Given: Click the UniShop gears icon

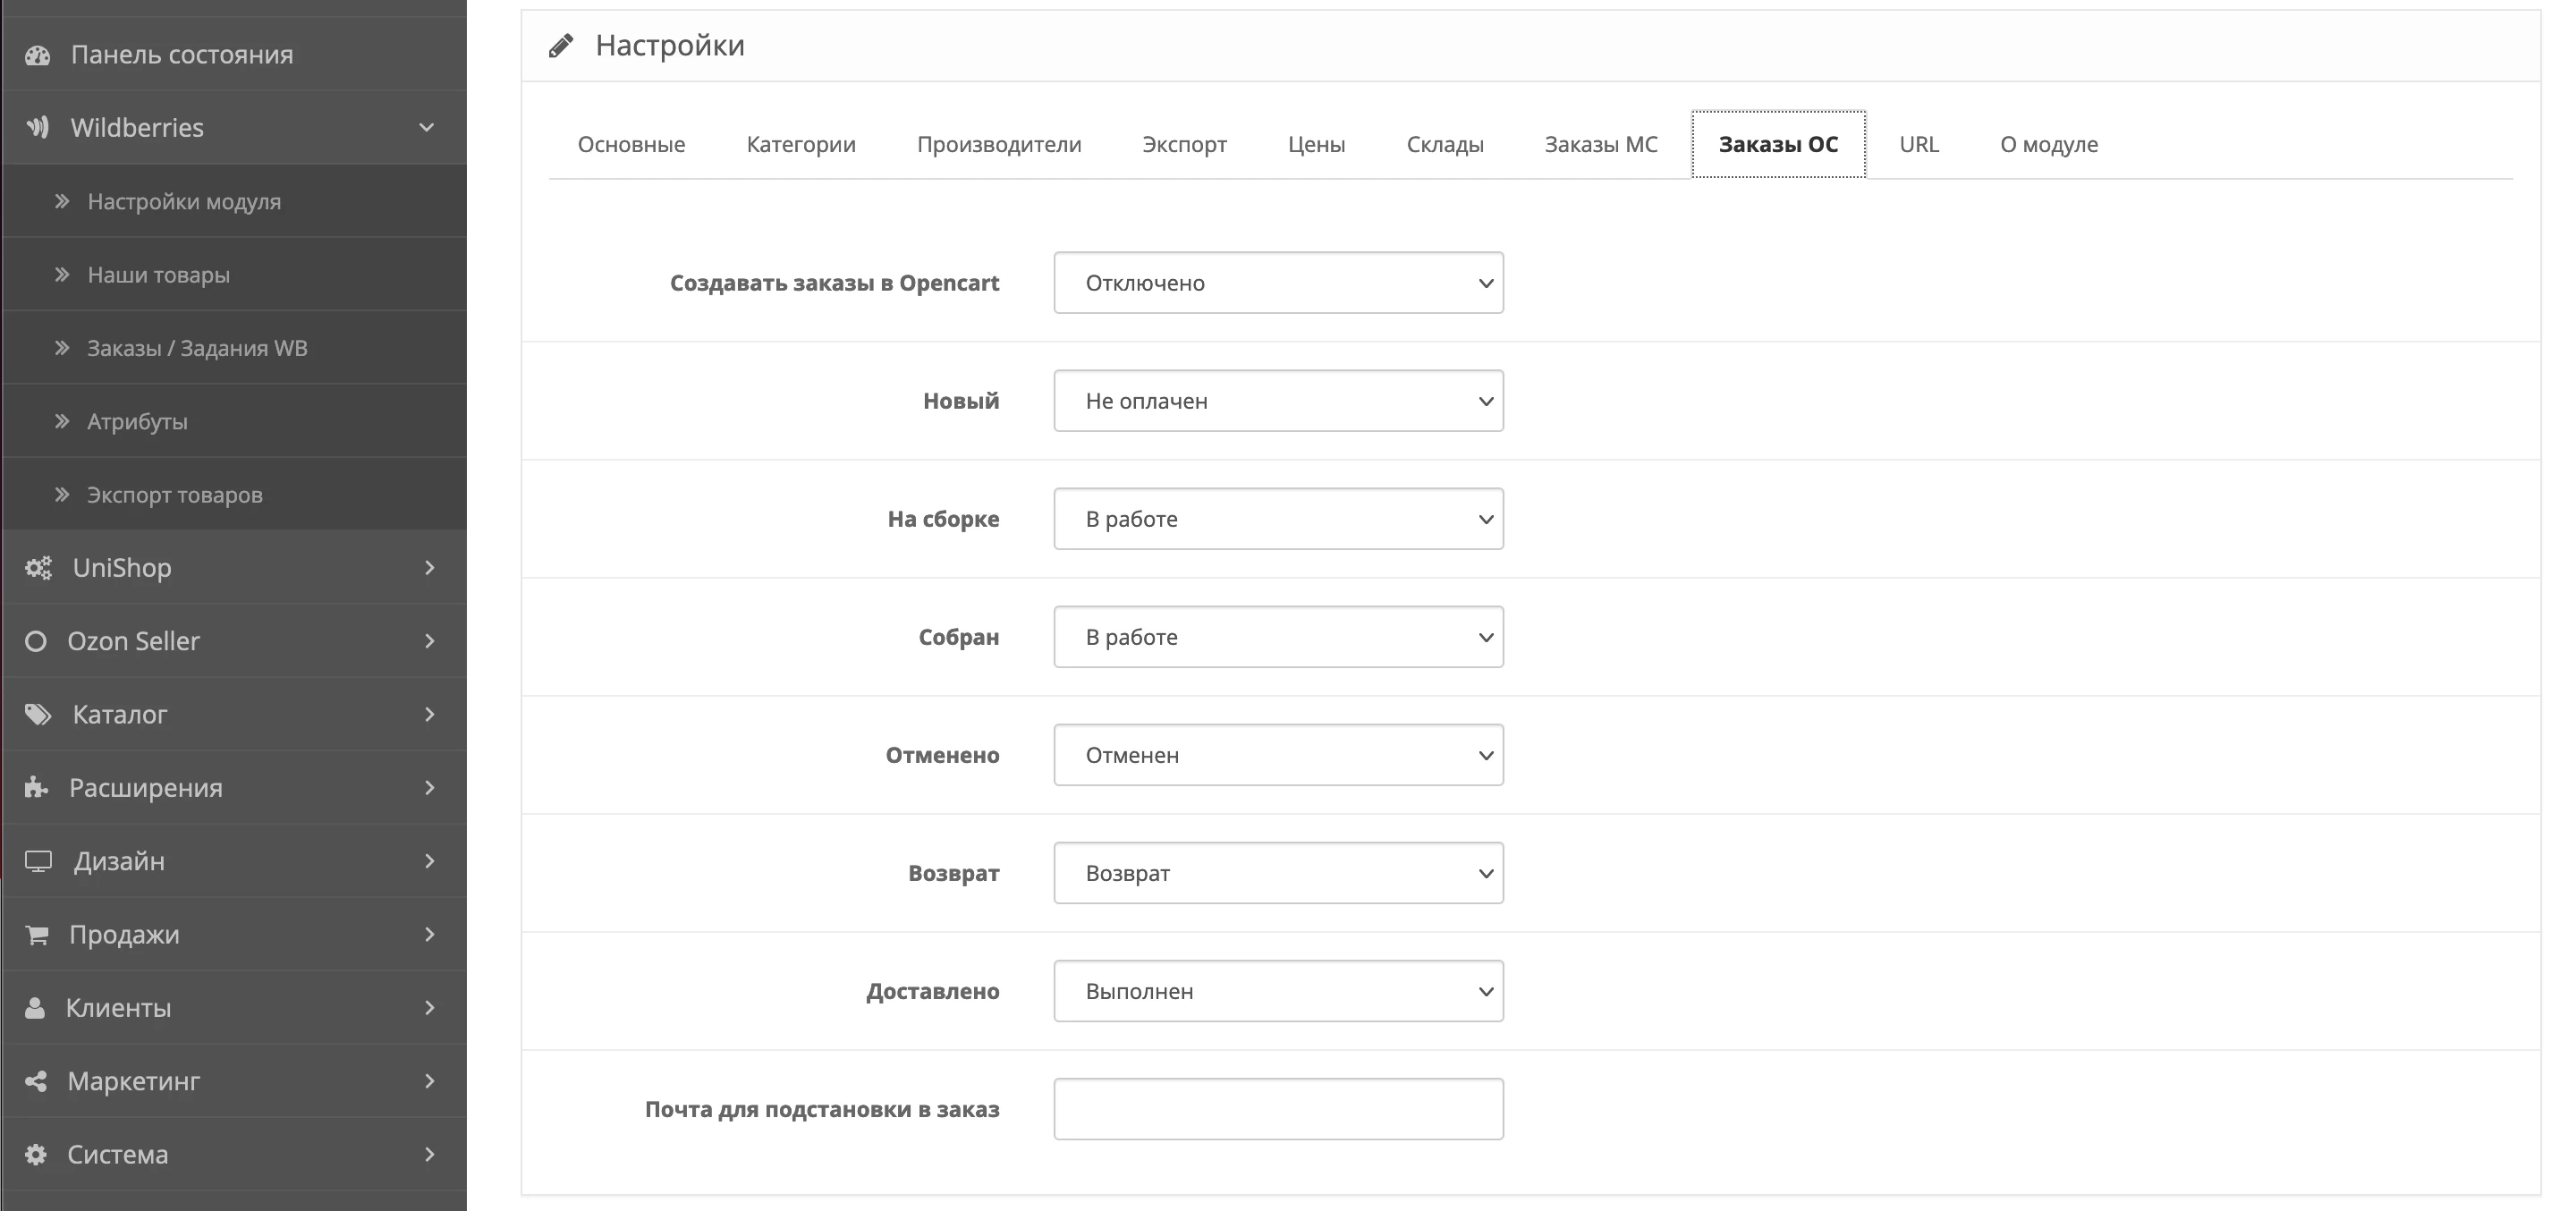Looking at the screenshot, I should [x=38, y=568].
